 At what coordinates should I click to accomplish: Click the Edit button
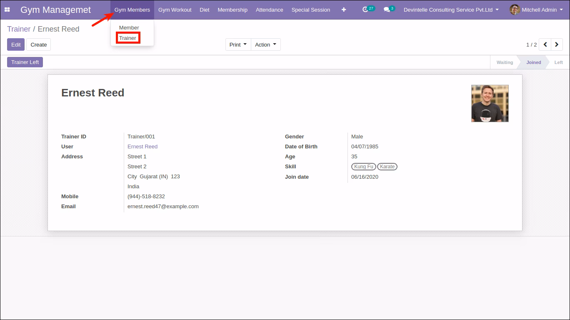[16, 44]
